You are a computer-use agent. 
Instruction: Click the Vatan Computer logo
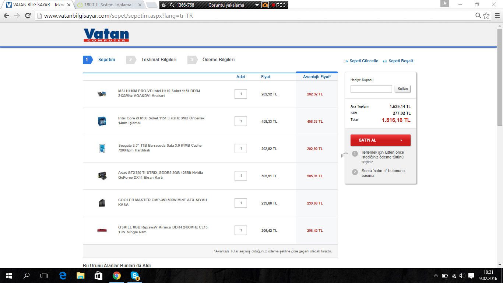coord(106,35)
